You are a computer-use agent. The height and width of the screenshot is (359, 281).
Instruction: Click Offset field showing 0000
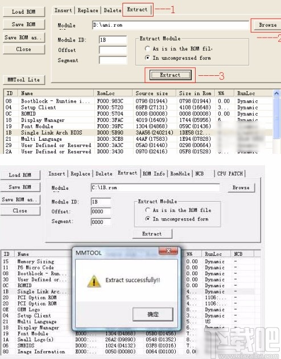pos(101,211)
